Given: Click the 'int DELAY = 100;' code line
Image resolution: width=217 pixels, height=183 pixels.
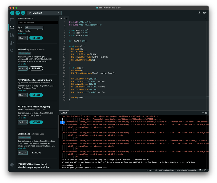Looking at the screenshot, I should (78, 41).
